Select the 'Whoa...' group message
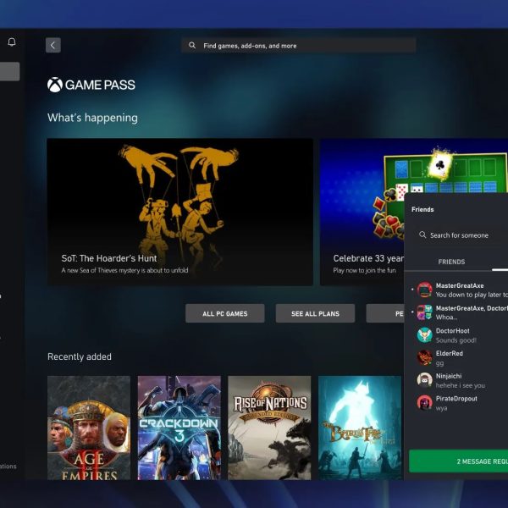508x508 pixels. tap(446, 317)
